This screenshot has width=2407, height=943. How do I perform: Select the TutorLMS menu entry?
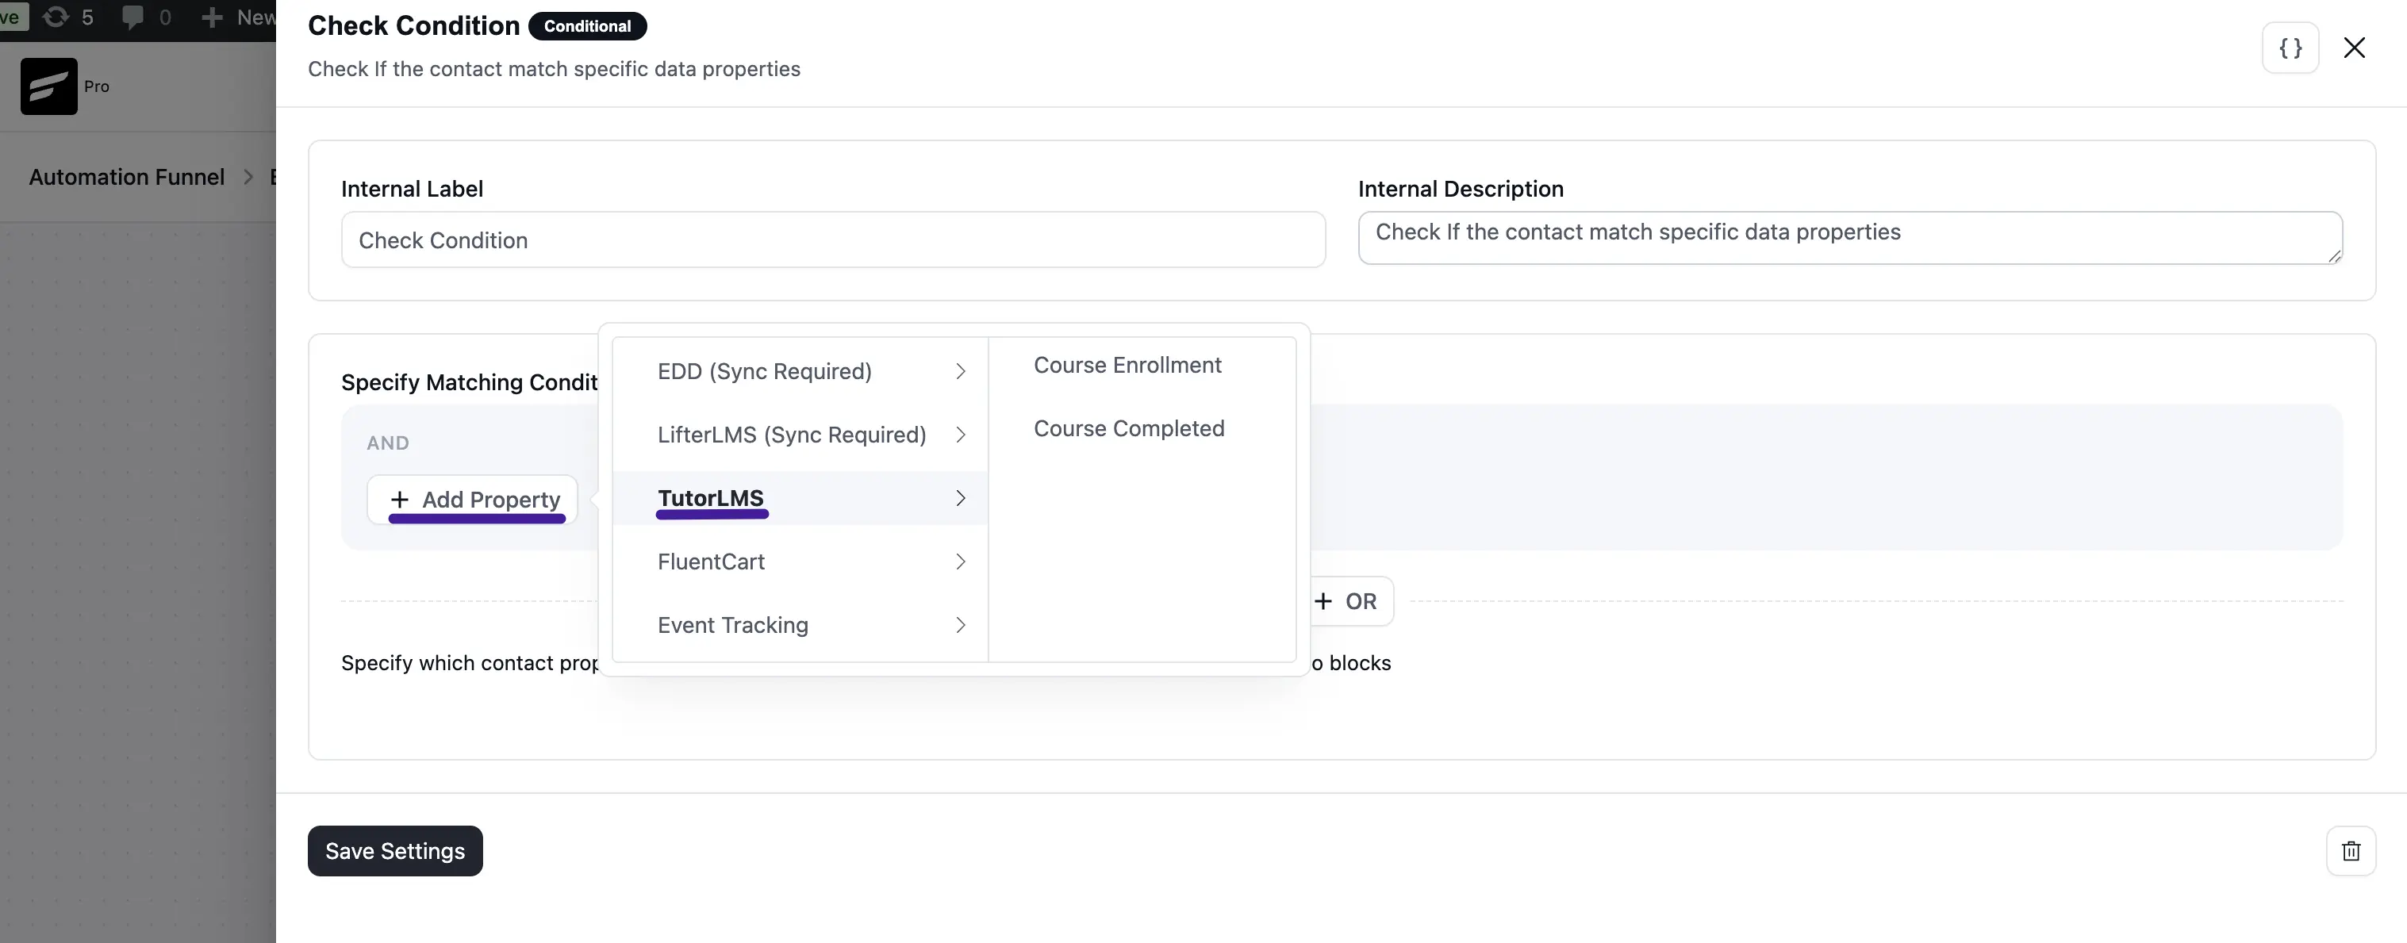[x=800, y=499]
